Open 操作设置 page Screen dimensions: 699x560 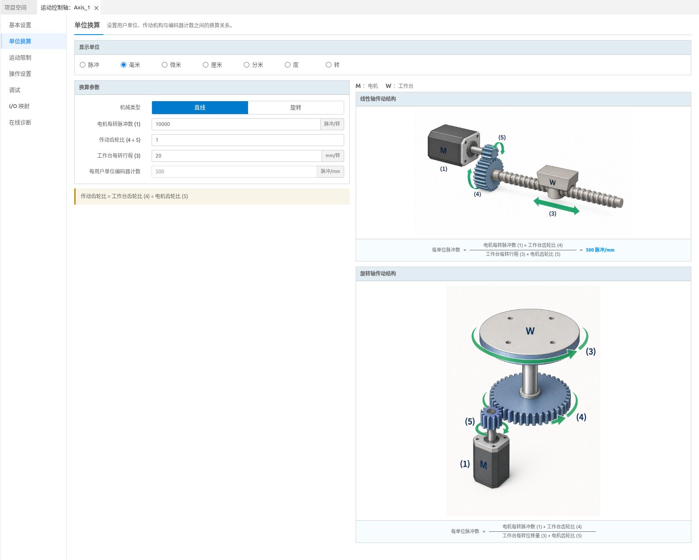click(33, 74)
